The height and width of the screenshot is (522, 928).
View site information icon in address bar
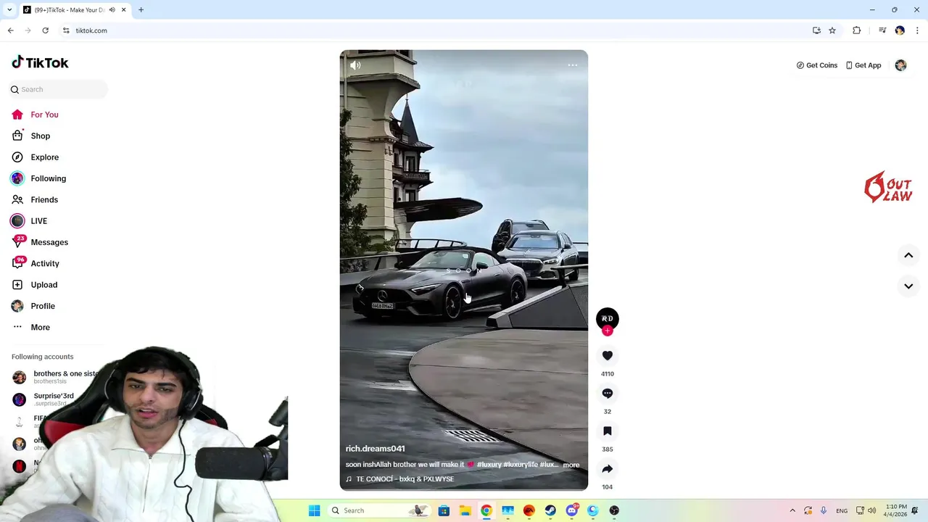[x=65, y=30]
